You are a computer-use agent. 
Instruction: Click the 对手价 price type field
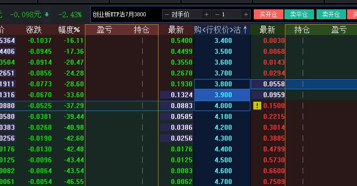pos(186,14)
